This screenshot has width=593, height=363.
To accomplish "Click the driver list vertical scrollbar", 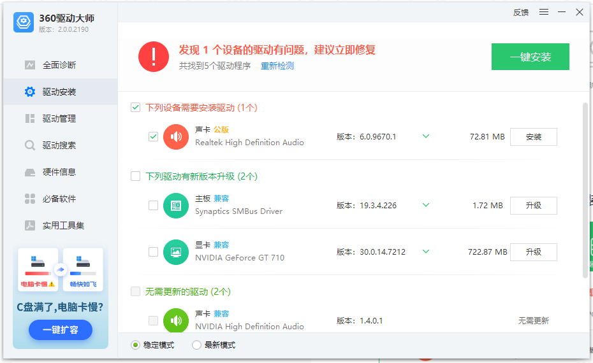I will 585,189.
